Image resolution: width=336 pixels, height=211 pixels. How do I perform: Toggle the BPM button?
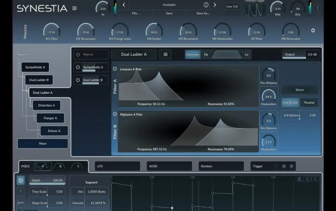(21, 203)
